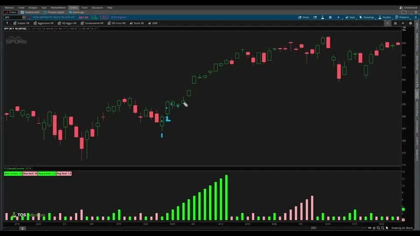This screenshot has height=236, width=420.
Task: Load the DD Aggro VB setup
Action: pos(67,23)
